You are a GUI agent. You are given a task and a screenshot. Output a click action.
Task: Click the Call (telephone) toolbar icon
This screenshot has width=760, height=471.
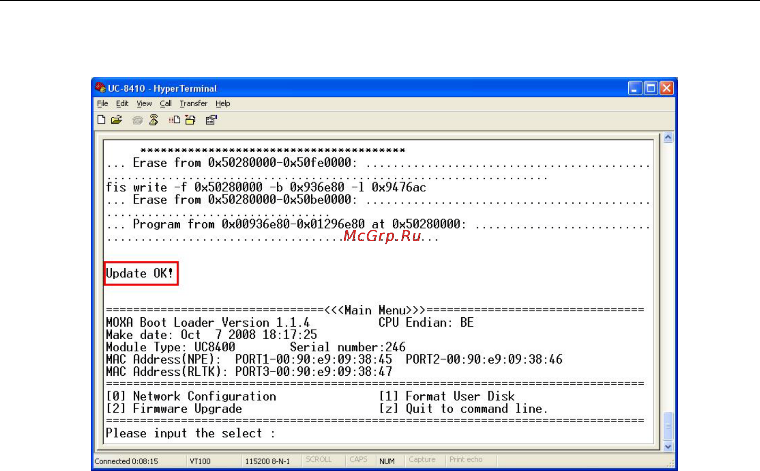(137, 120)
